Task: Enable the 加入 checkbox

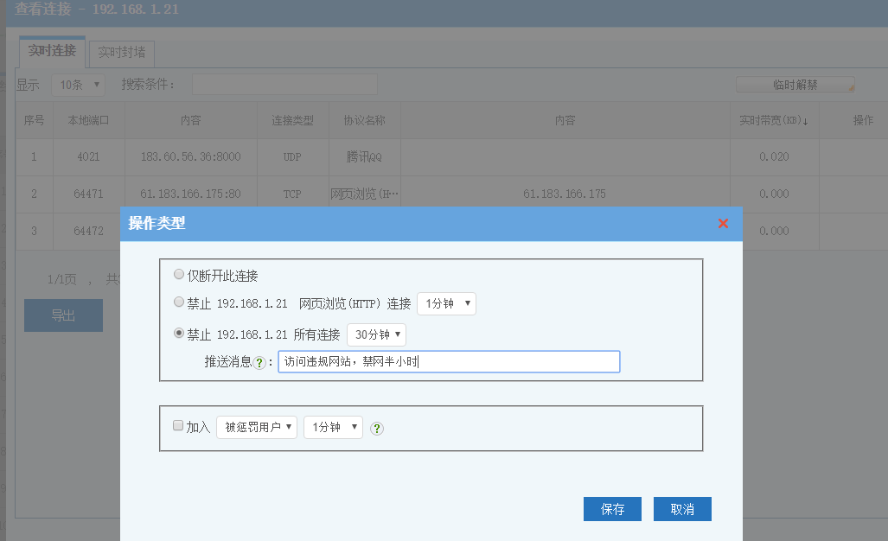Action: 178,426
